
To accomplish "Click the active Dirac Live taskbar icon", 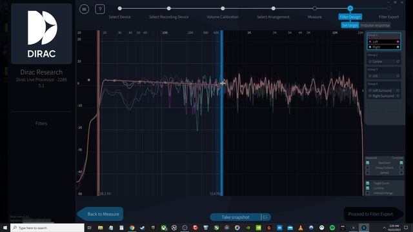I will [364, 227].
